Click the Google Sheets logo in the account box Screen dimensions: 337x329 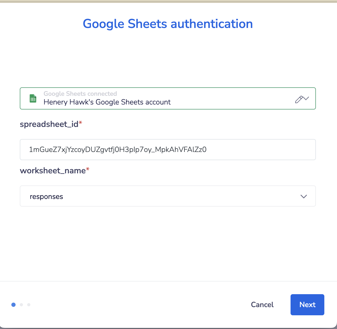point(33,98)
